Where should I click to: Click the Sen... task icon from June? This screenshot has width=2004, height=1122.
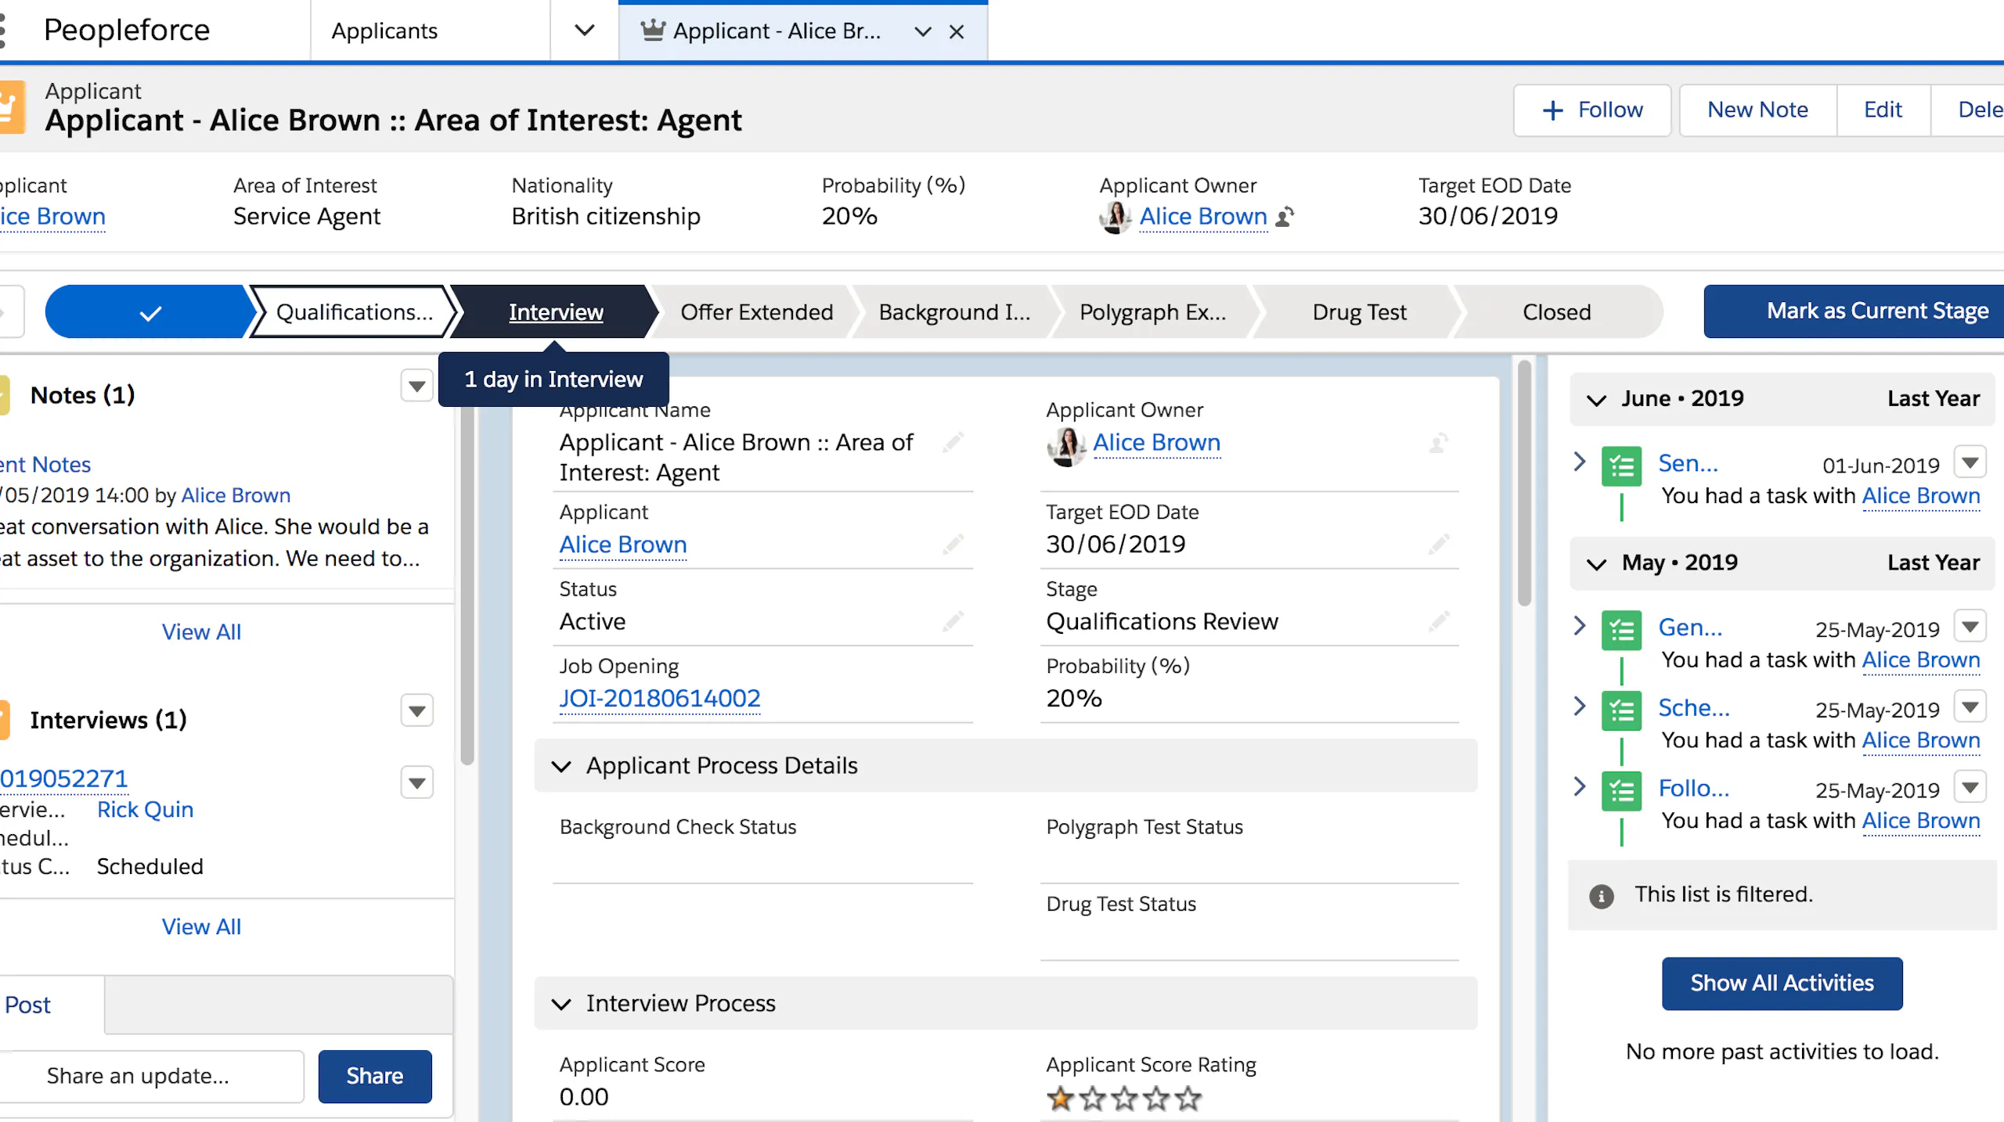point(1621,467)
